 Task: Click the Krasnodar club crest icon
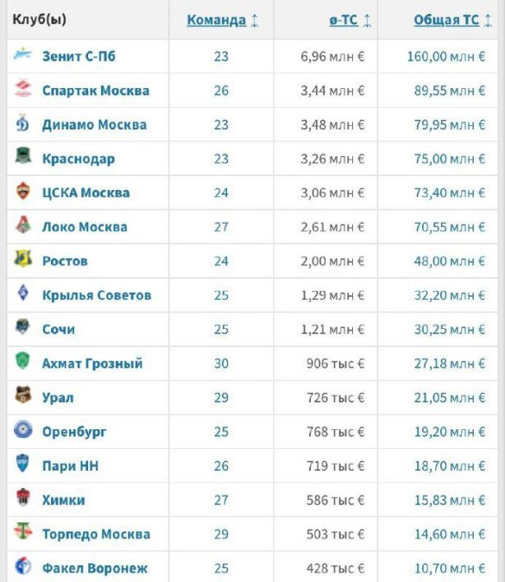[x=23, y=156]
